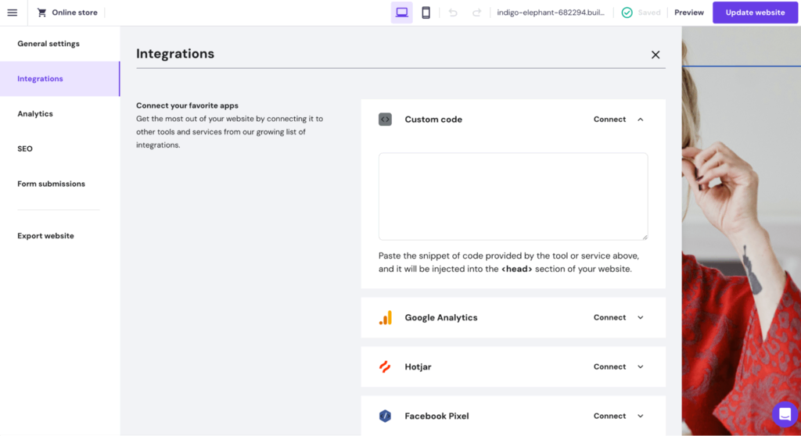The width and height of the screenshot is (801, 436).
Task: Go to SEO settings
Action: pos(25,148)
